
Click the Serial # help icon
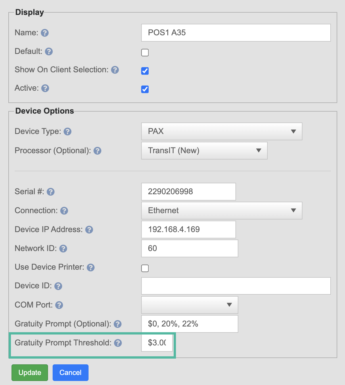[51, 192]
